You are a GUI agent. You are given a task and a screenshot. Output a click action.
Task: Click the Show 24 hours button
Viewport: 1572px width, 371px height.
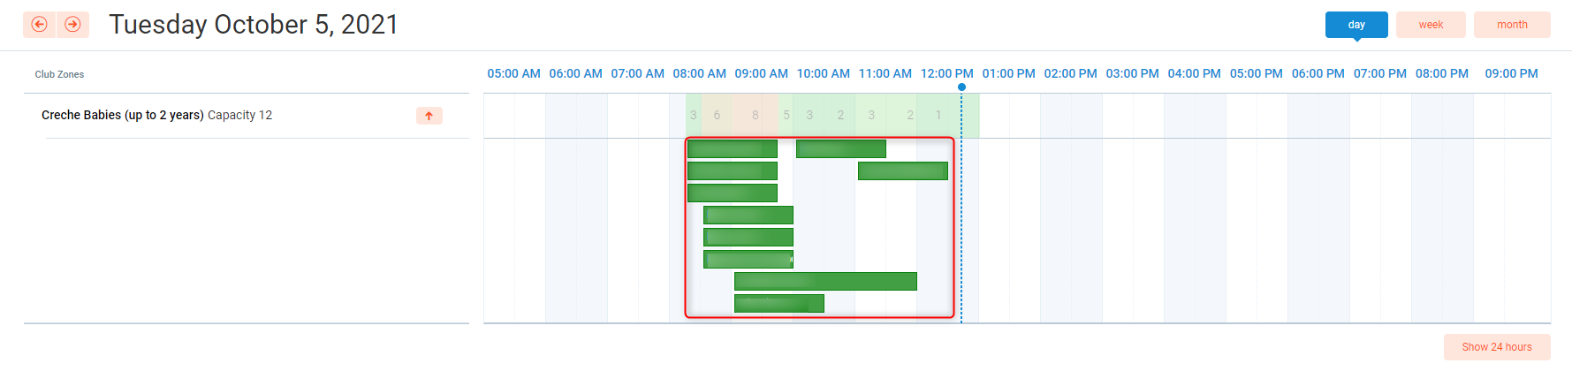(1496, 347)
